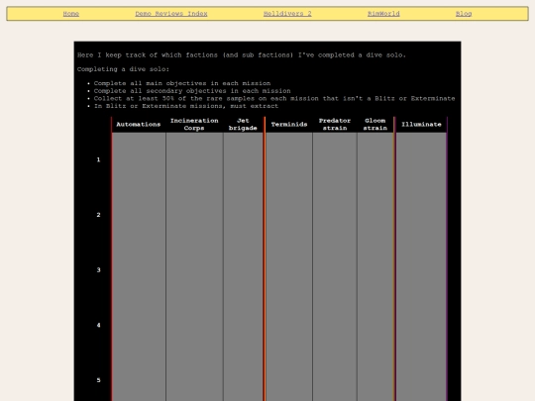Visit the RimWorld page link
The width and height of the screenshot is (535, 401).
[383, 14]
